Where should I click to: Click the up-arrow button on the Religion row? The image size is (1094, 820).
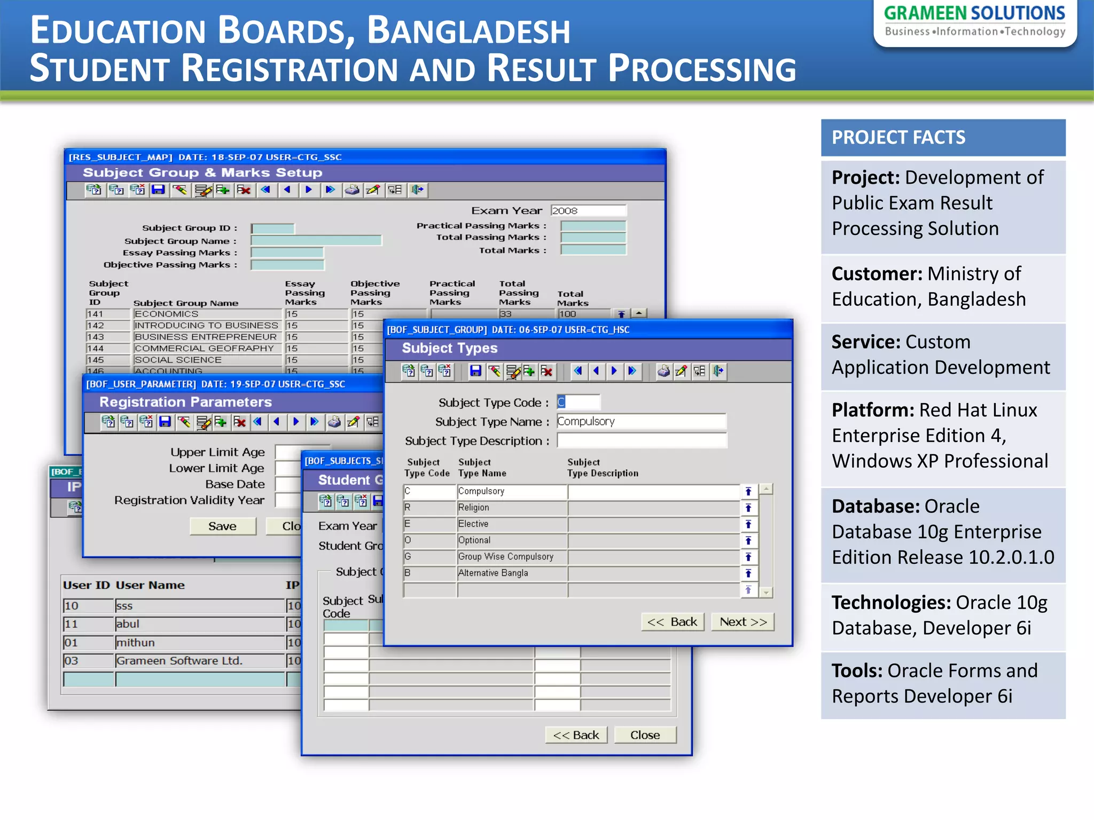[748, 508]
